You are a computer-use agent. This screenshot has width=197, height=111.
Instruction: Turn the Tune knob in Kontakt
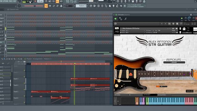point(184,29)
